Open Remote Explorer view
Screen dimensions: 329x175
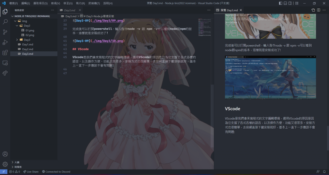point(5,63)
